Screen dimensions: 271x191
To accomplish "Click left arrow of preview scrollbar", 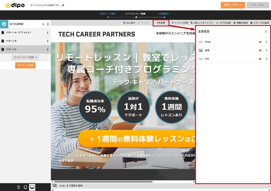I will [52, 182].
